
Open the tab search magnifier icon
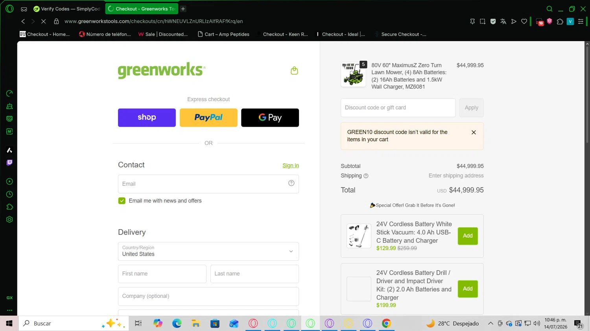tap(549, 9)
